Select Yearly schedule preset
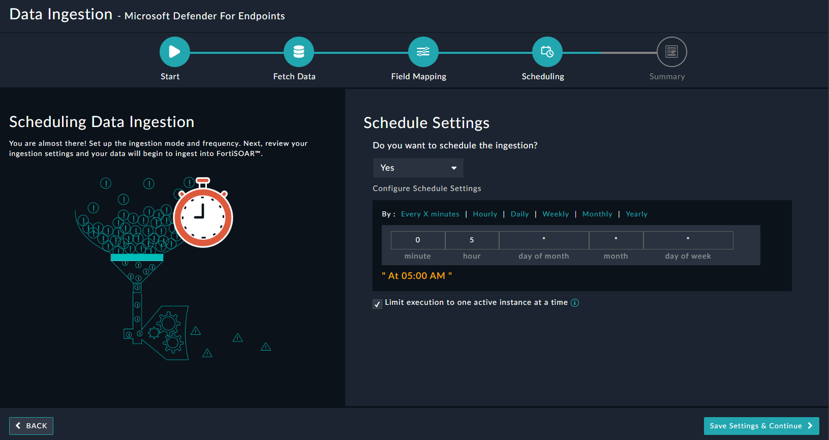 point(636,214)
